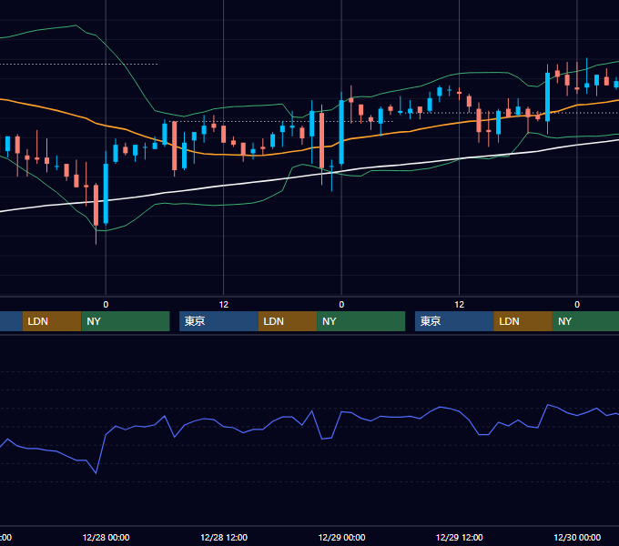Select the NY session bar around 12/28 00:00

pyautogui.click(x=125, y=321)
